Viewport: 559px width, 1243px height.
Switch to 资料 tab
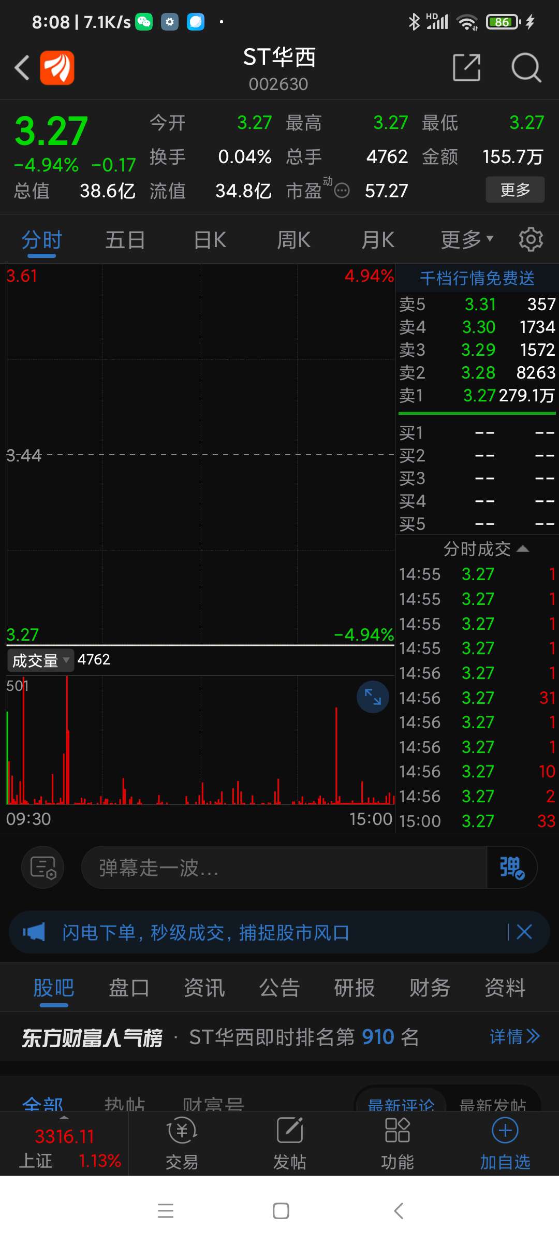click(x=505, y=988)
